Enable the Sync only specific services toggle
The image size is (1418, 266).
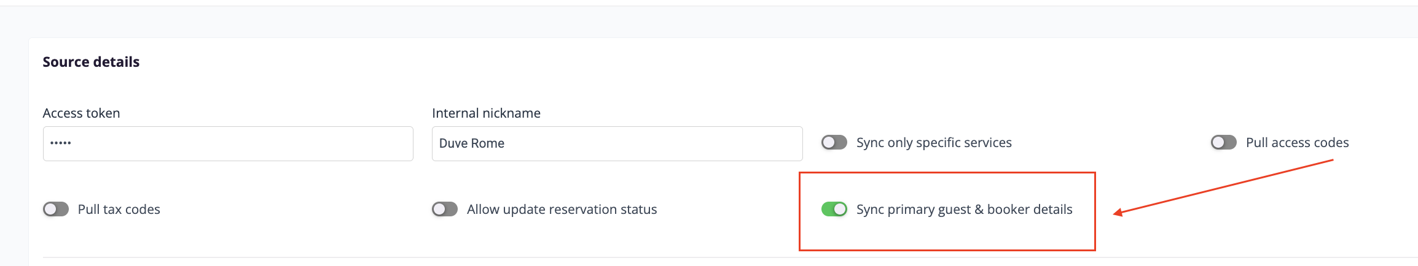pos(834,143)
